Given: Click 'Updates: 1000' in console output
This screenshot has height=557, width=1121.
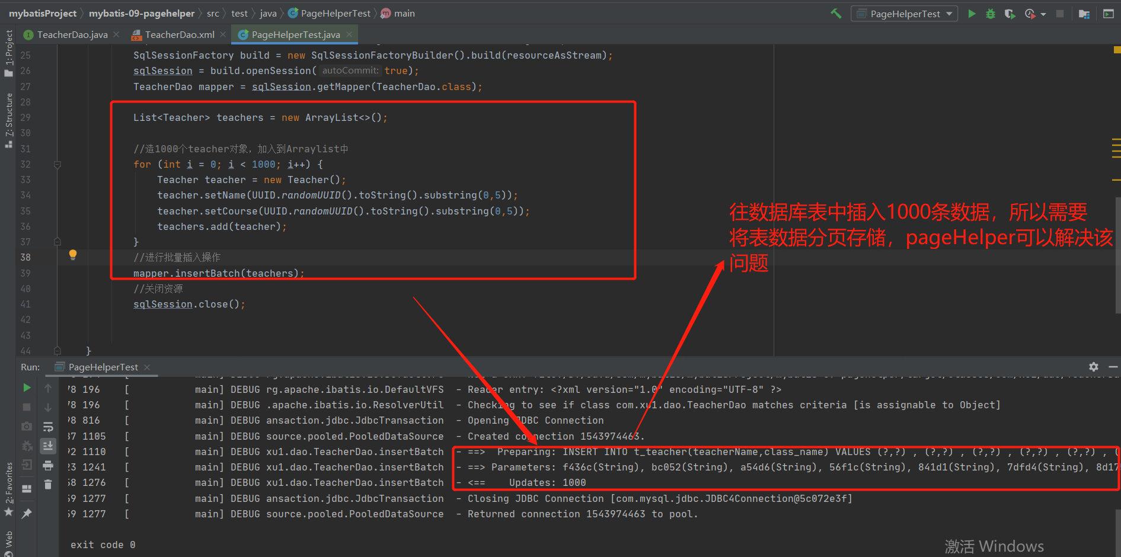Looking at the screenshot, I should point(547,482).
